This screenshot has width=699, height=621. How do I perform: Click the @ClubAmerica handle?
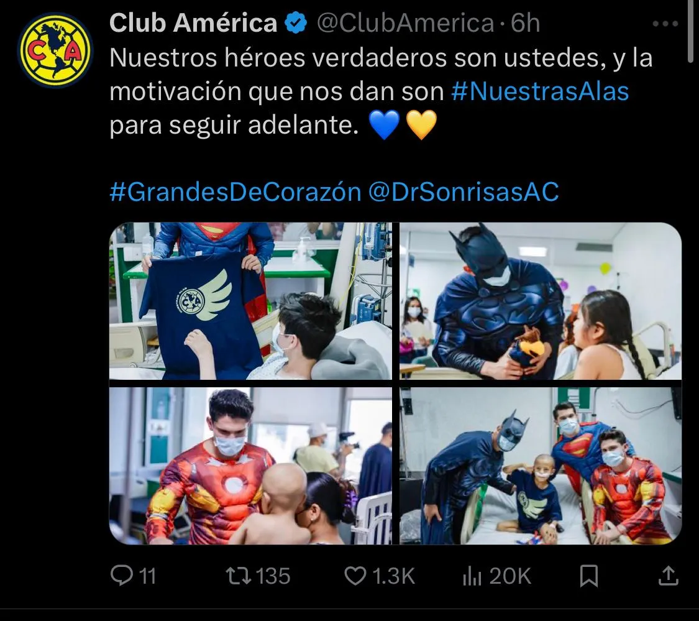pyautogui.click(x=405, y=23)
